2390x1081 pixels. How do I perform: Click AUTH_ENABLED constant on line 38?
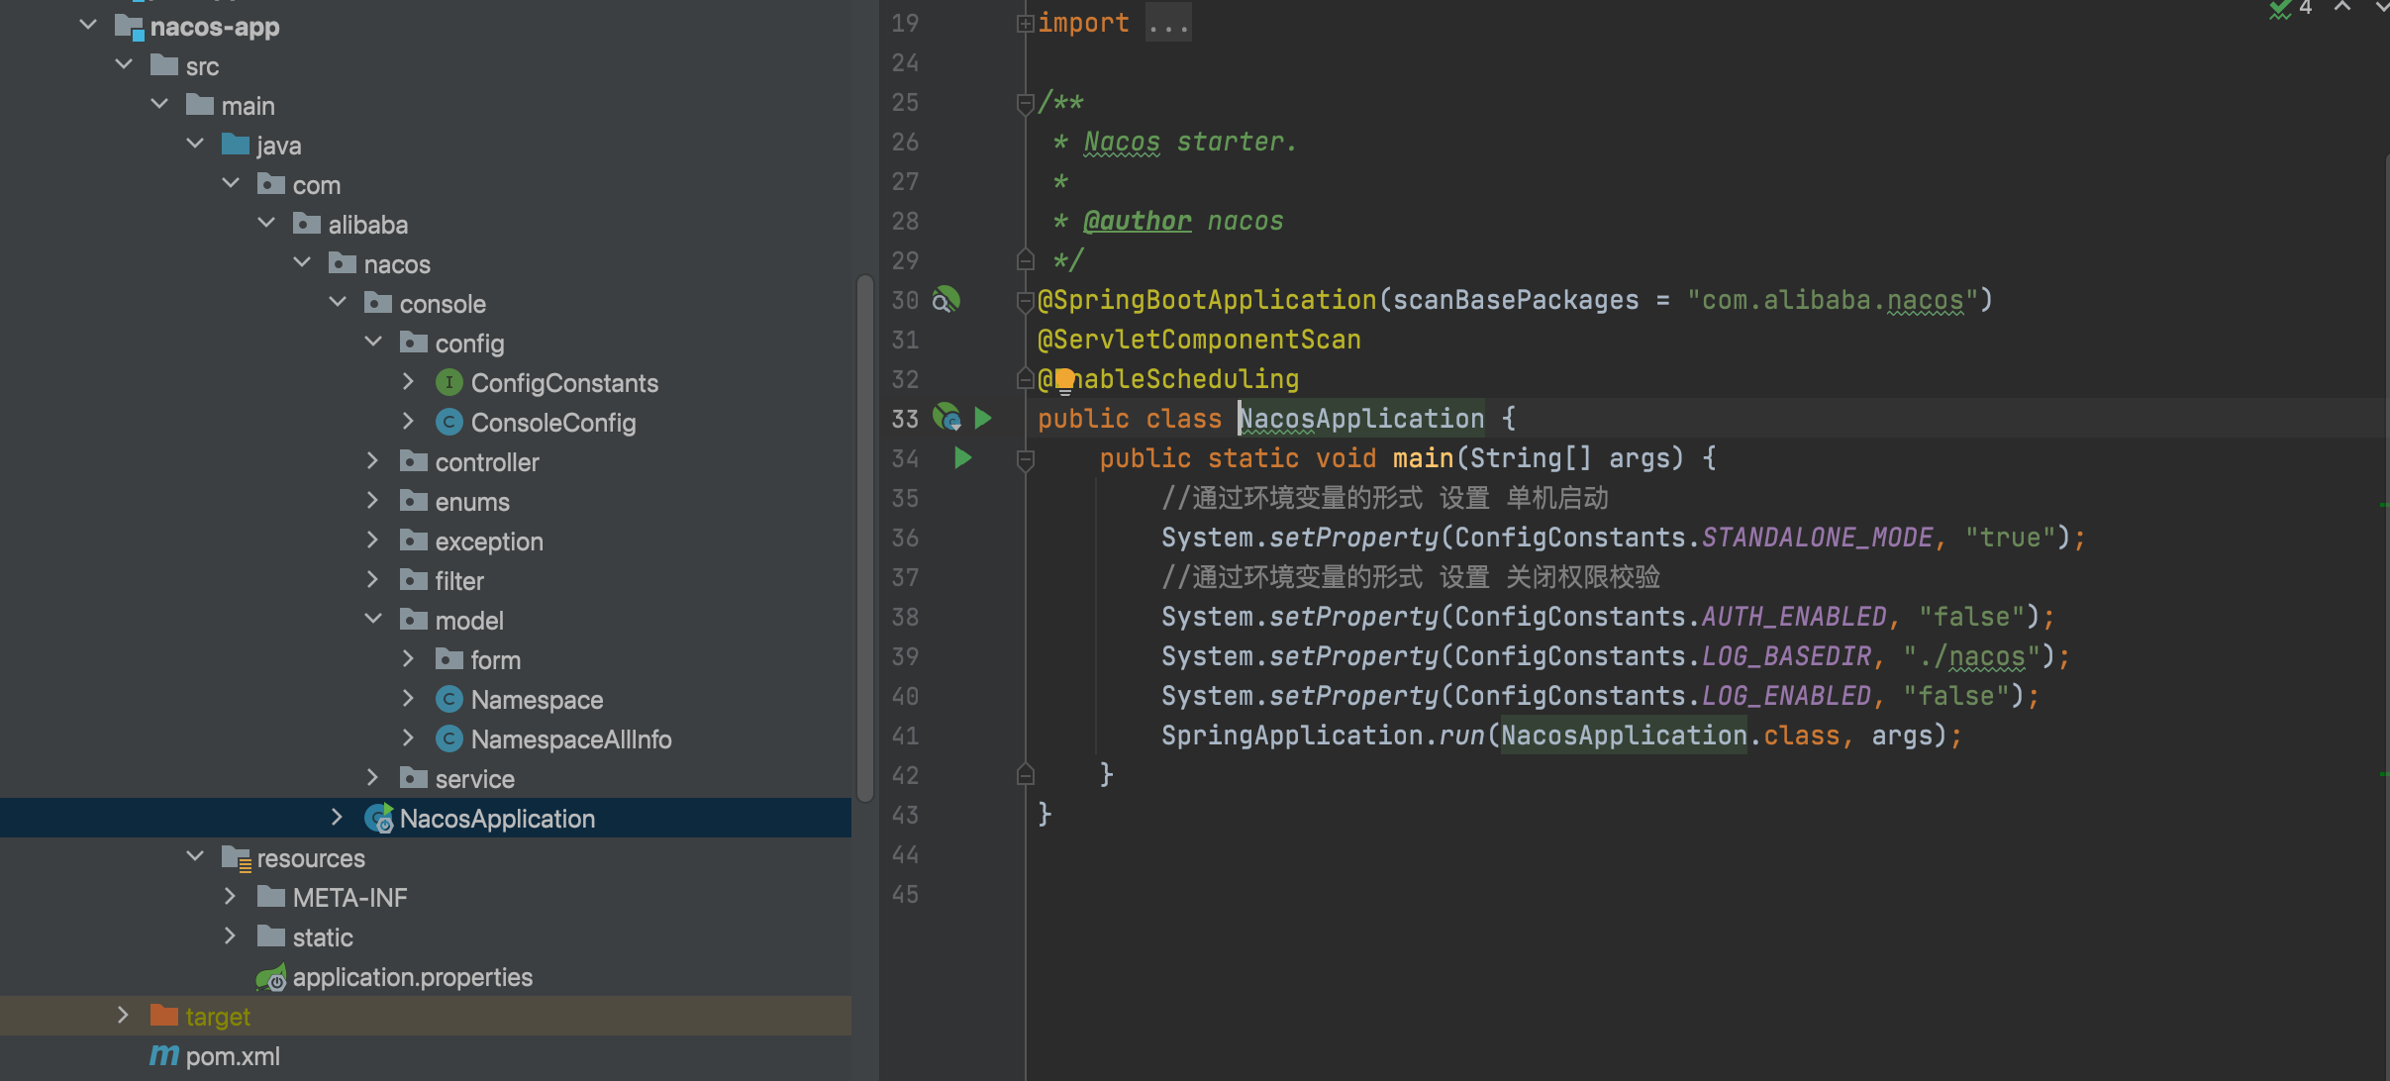(1794, 617)
